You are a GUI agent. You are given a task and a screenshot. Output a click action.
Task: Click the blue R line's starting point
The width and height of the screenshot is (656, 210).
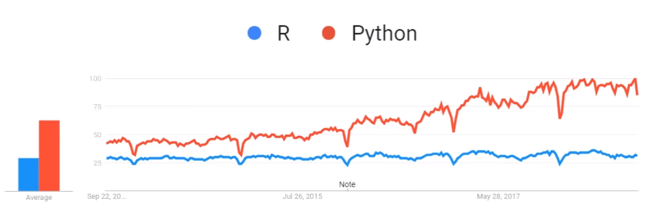coord(107,159)
